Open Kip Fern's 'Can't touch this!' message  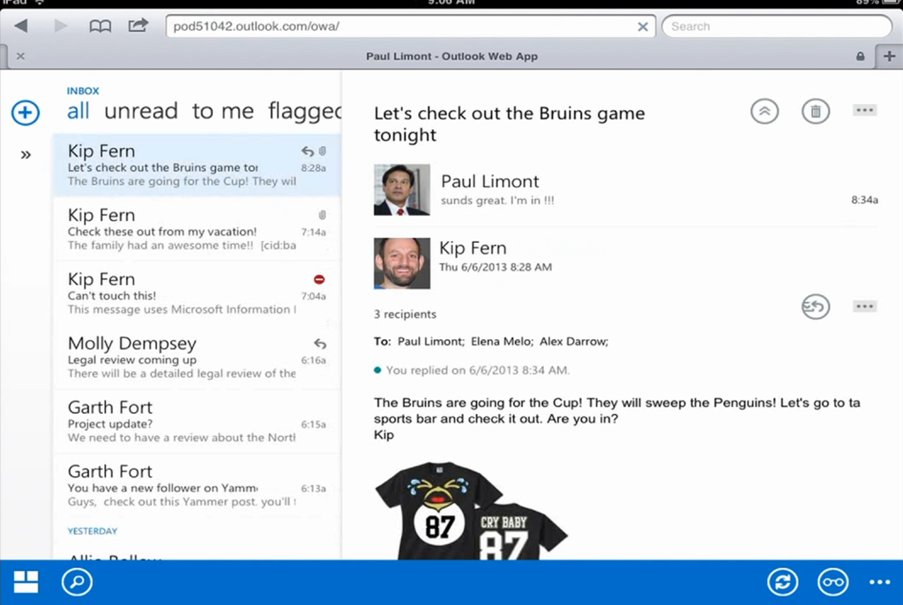pos(197,293)
